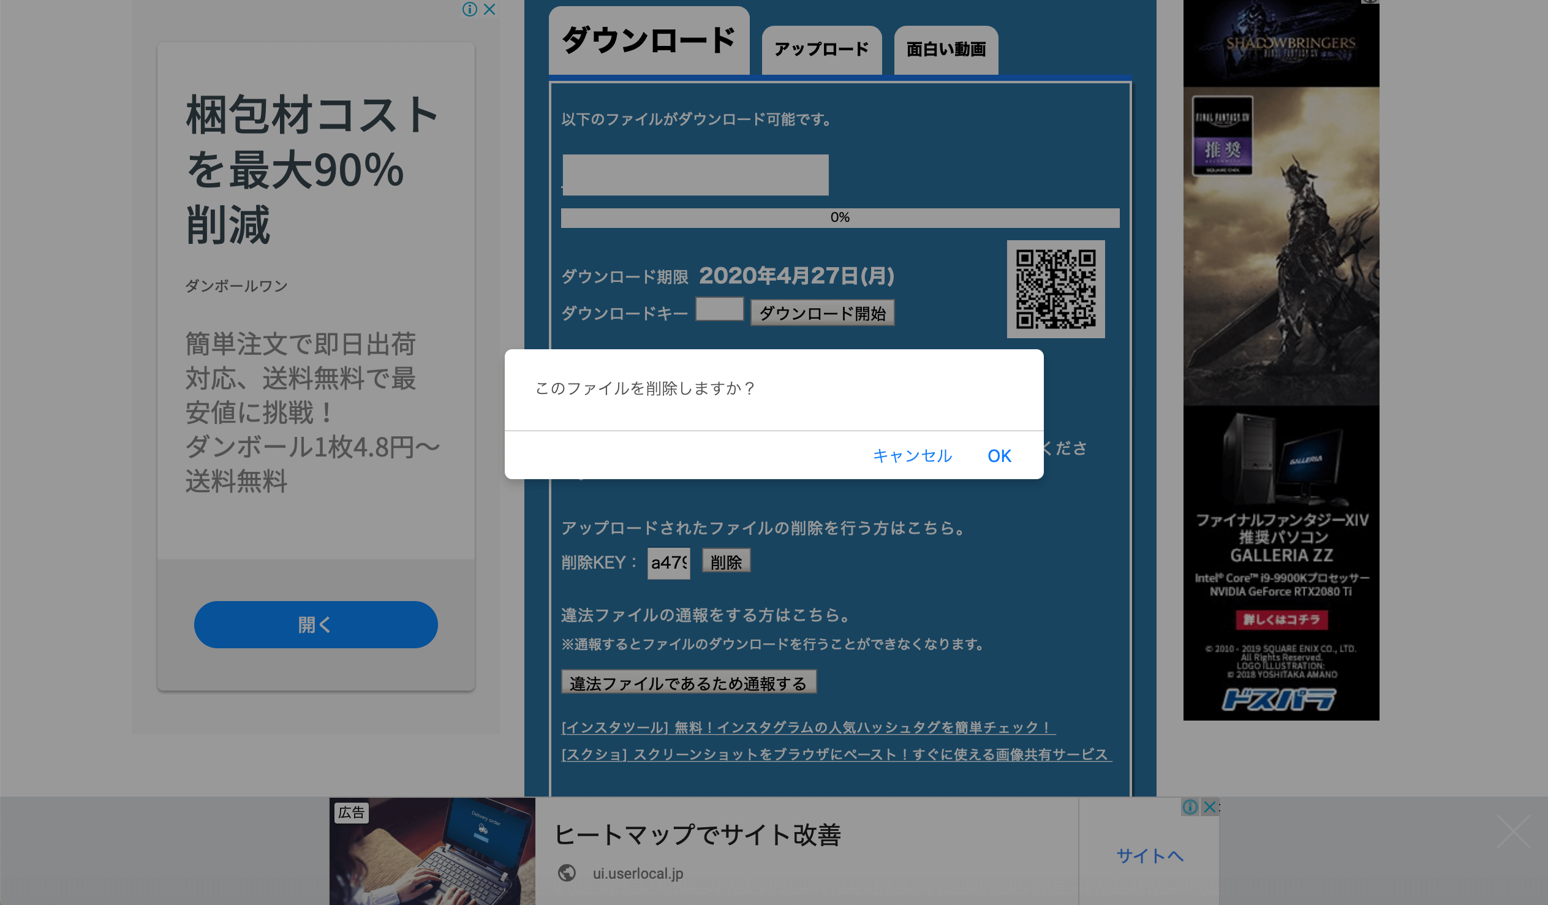1548x905 pixels.
Task: Click the bottom banner ad info icon
Action: pos(1190,807)
